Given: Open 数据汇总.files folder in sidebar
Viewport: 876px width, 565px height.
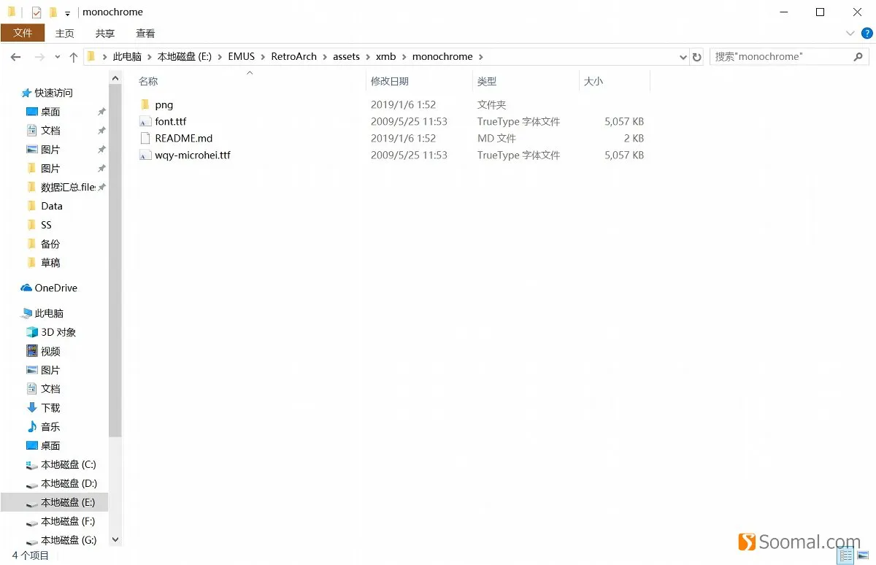Looking at the screenshot, I should pyautogui.click(x=61, y=187).
